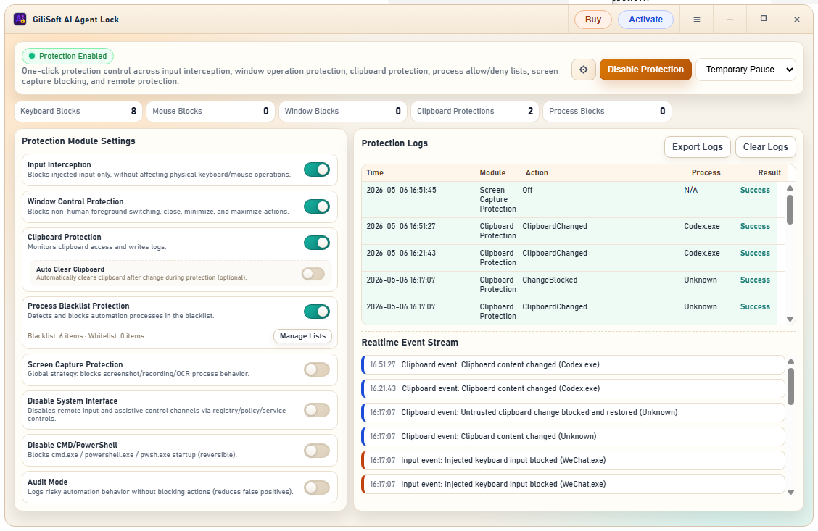
Task: Turn on Disable CMD/PowerShell switch
Action: pos(317,451)
